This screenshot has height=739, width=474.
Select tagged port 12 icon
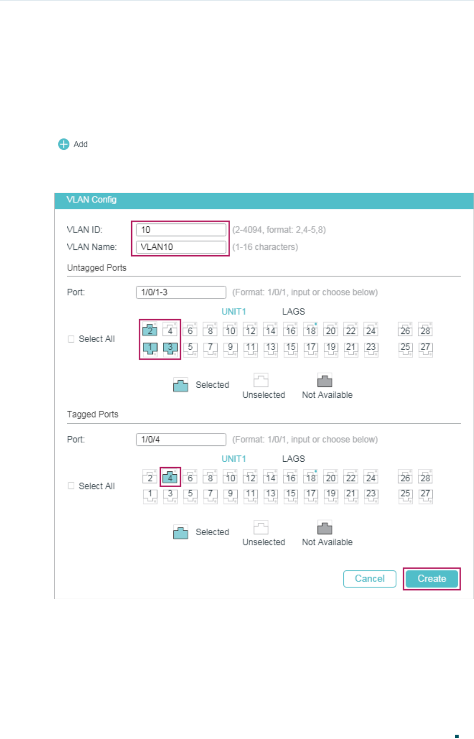(251, 477)
